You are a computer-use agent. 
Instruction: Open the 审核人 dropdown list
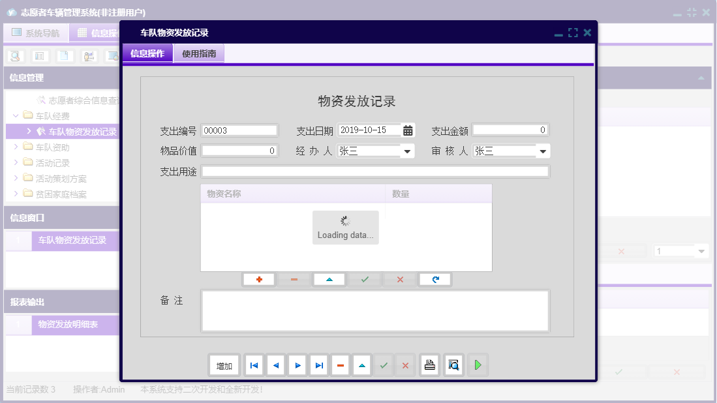pos(543,151)
